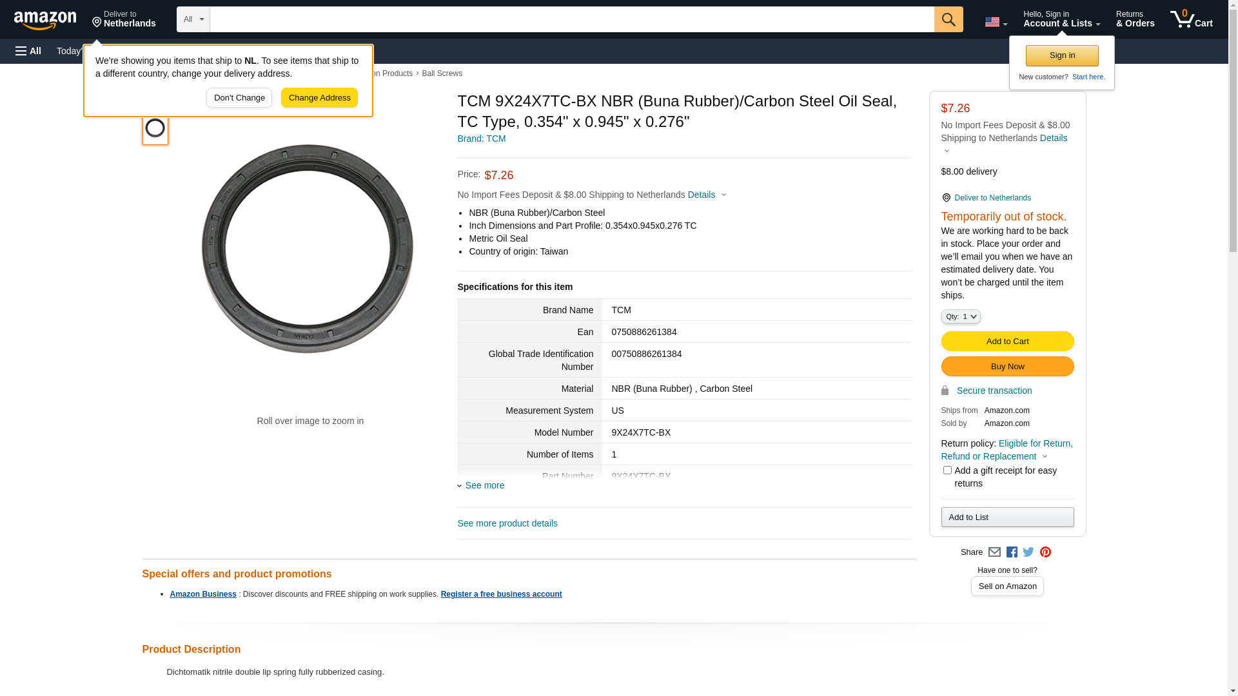1238x696 pixels.
Task: Share product on Twitter
Action: pyautogui.click(x=1028, y=552)
